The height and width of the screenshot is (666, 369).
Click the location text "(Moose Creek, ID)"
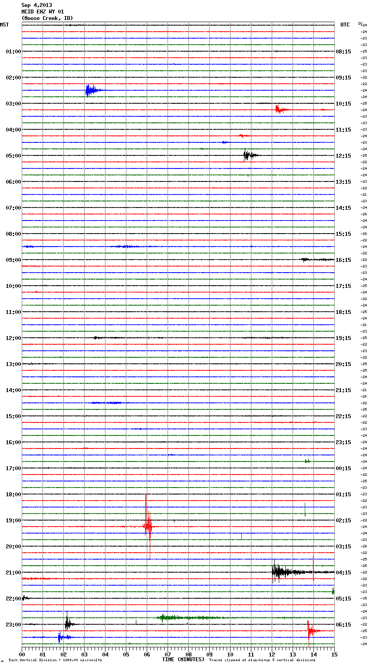(47, 18)
